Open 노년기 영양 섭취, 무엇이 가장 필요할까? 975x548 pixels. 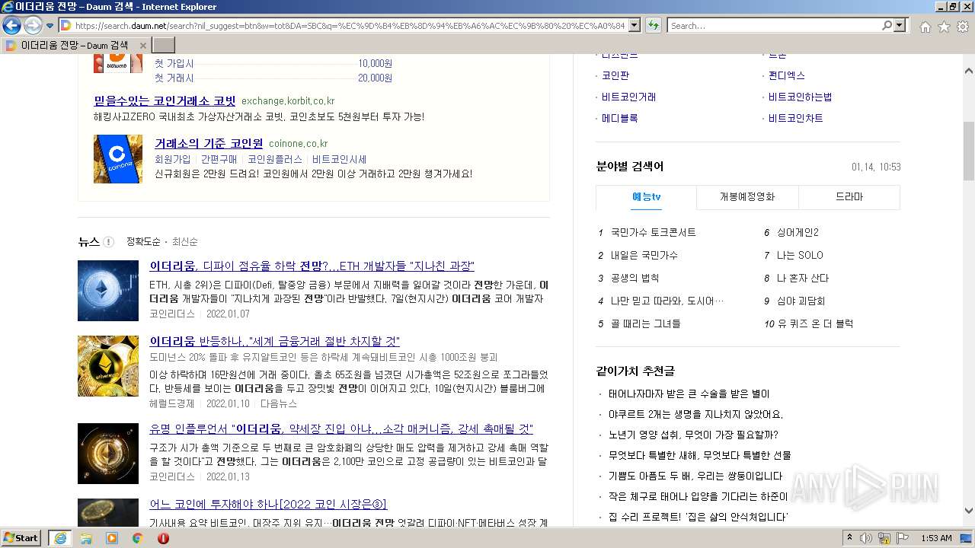click(693, 435)
